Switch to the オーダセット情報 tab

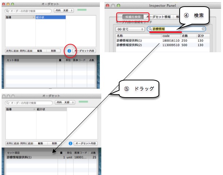[x=159, y=17]
